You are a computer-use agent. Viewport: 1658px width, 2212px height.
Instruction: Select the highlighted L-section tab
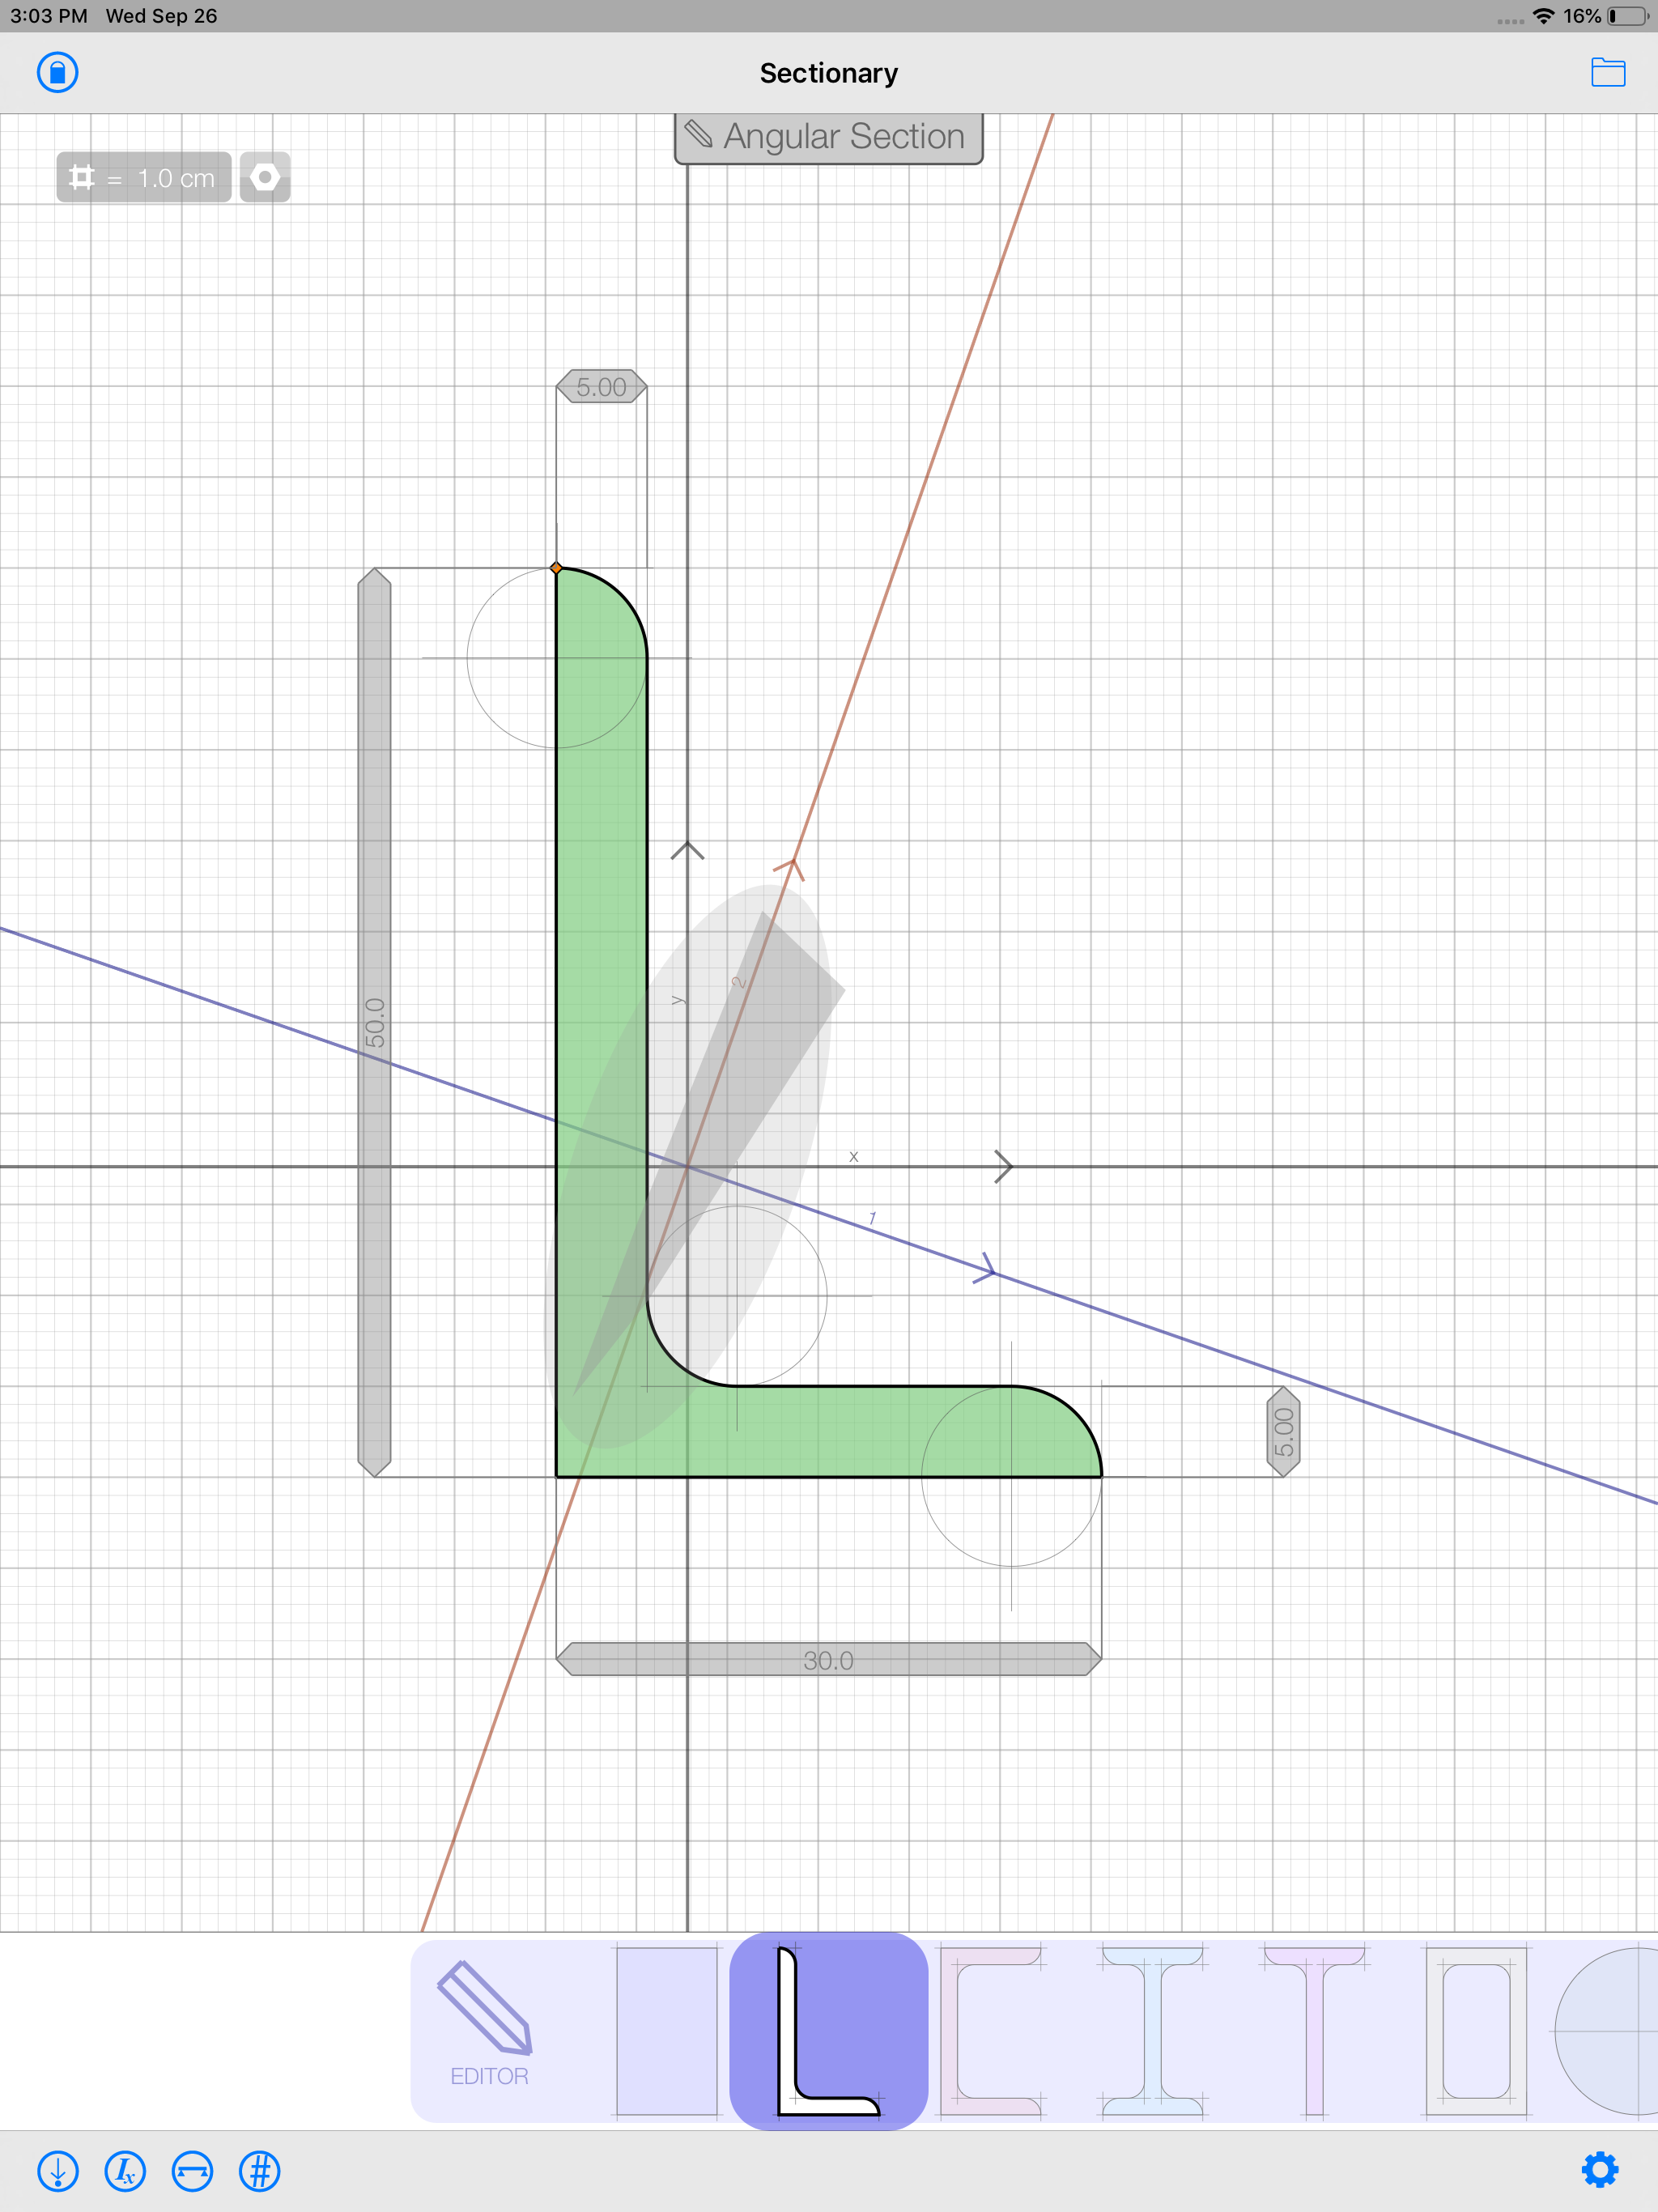[x=828, y=2030]
